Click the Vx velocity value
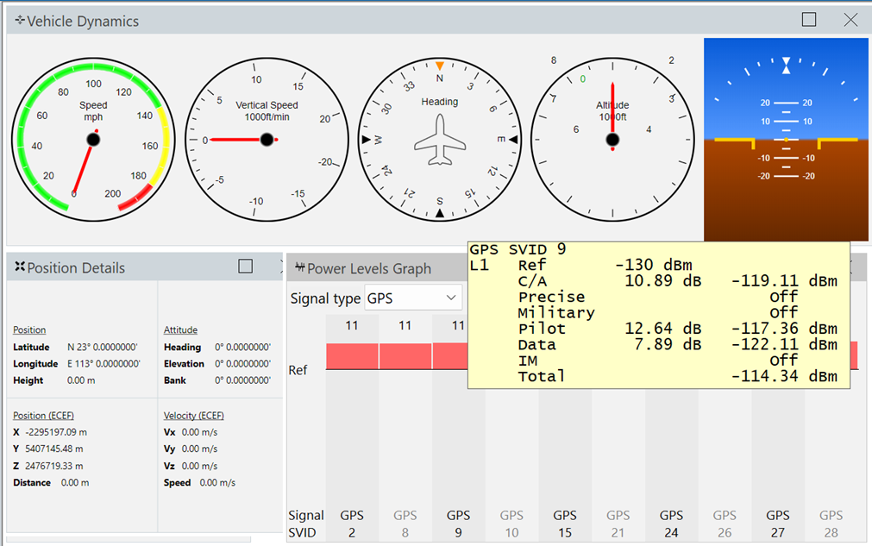This screenshot has height=546, width=872. pos(199,432)
